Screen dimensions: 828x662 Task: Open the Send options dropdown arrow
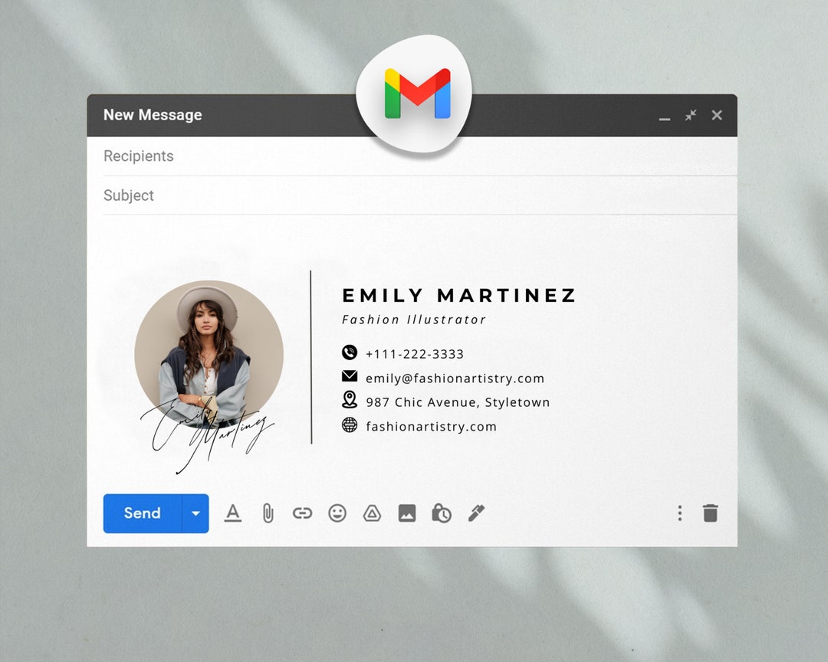(x=195, y=513)
